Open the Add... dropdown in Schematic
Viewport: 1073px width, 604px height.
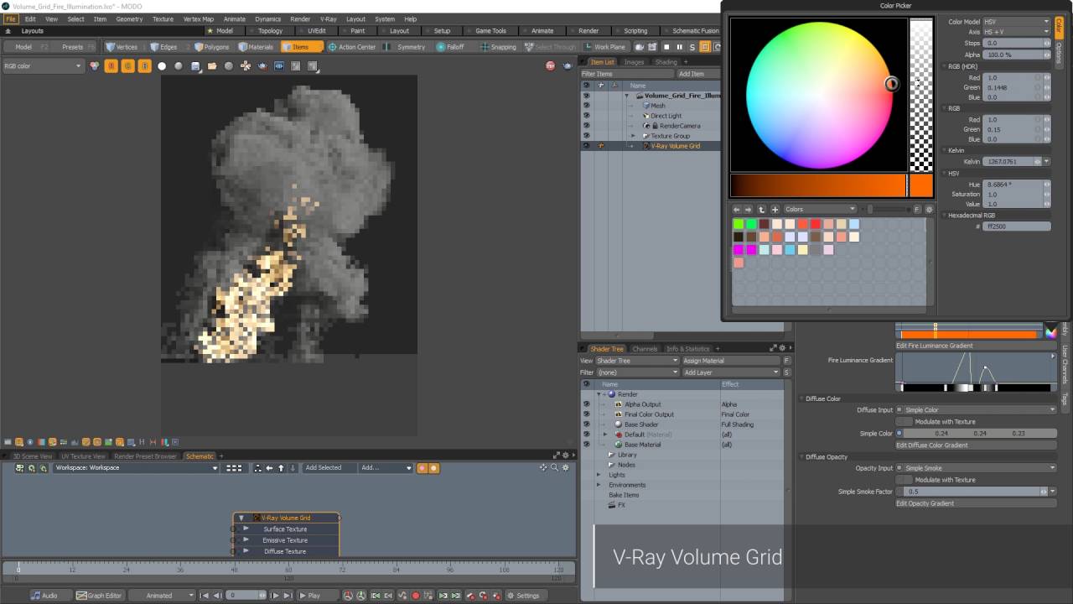pos(386,467)
